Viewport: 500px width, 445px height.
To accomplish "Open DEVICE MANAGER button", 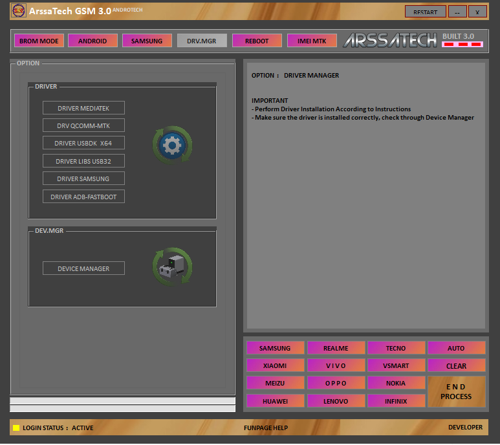I will tap(83, 268).
